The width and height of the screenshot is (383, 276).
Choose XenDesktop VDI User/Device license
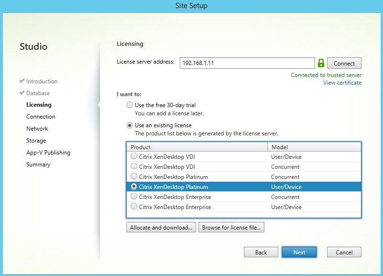tap(134, 156)
